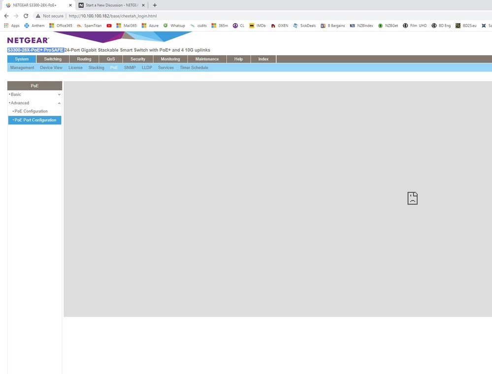Viewport: 492px width, 374px height.
Task: Switch to Start a New Discussion tab
Action: coord(112,5)
